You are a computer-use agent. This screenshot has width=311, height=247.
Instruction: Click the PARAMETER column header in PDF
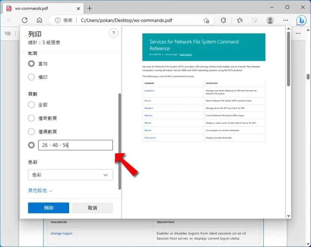point(59,222)
